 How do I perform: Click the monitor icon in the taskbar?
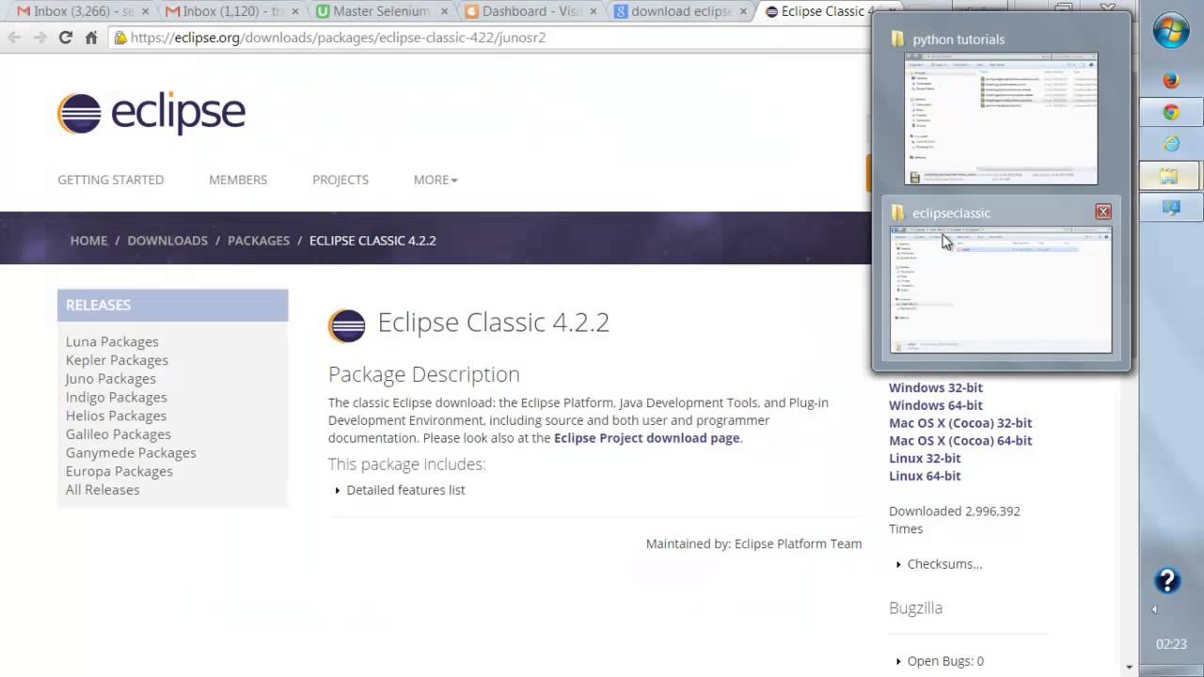(x=1171, y=208)
